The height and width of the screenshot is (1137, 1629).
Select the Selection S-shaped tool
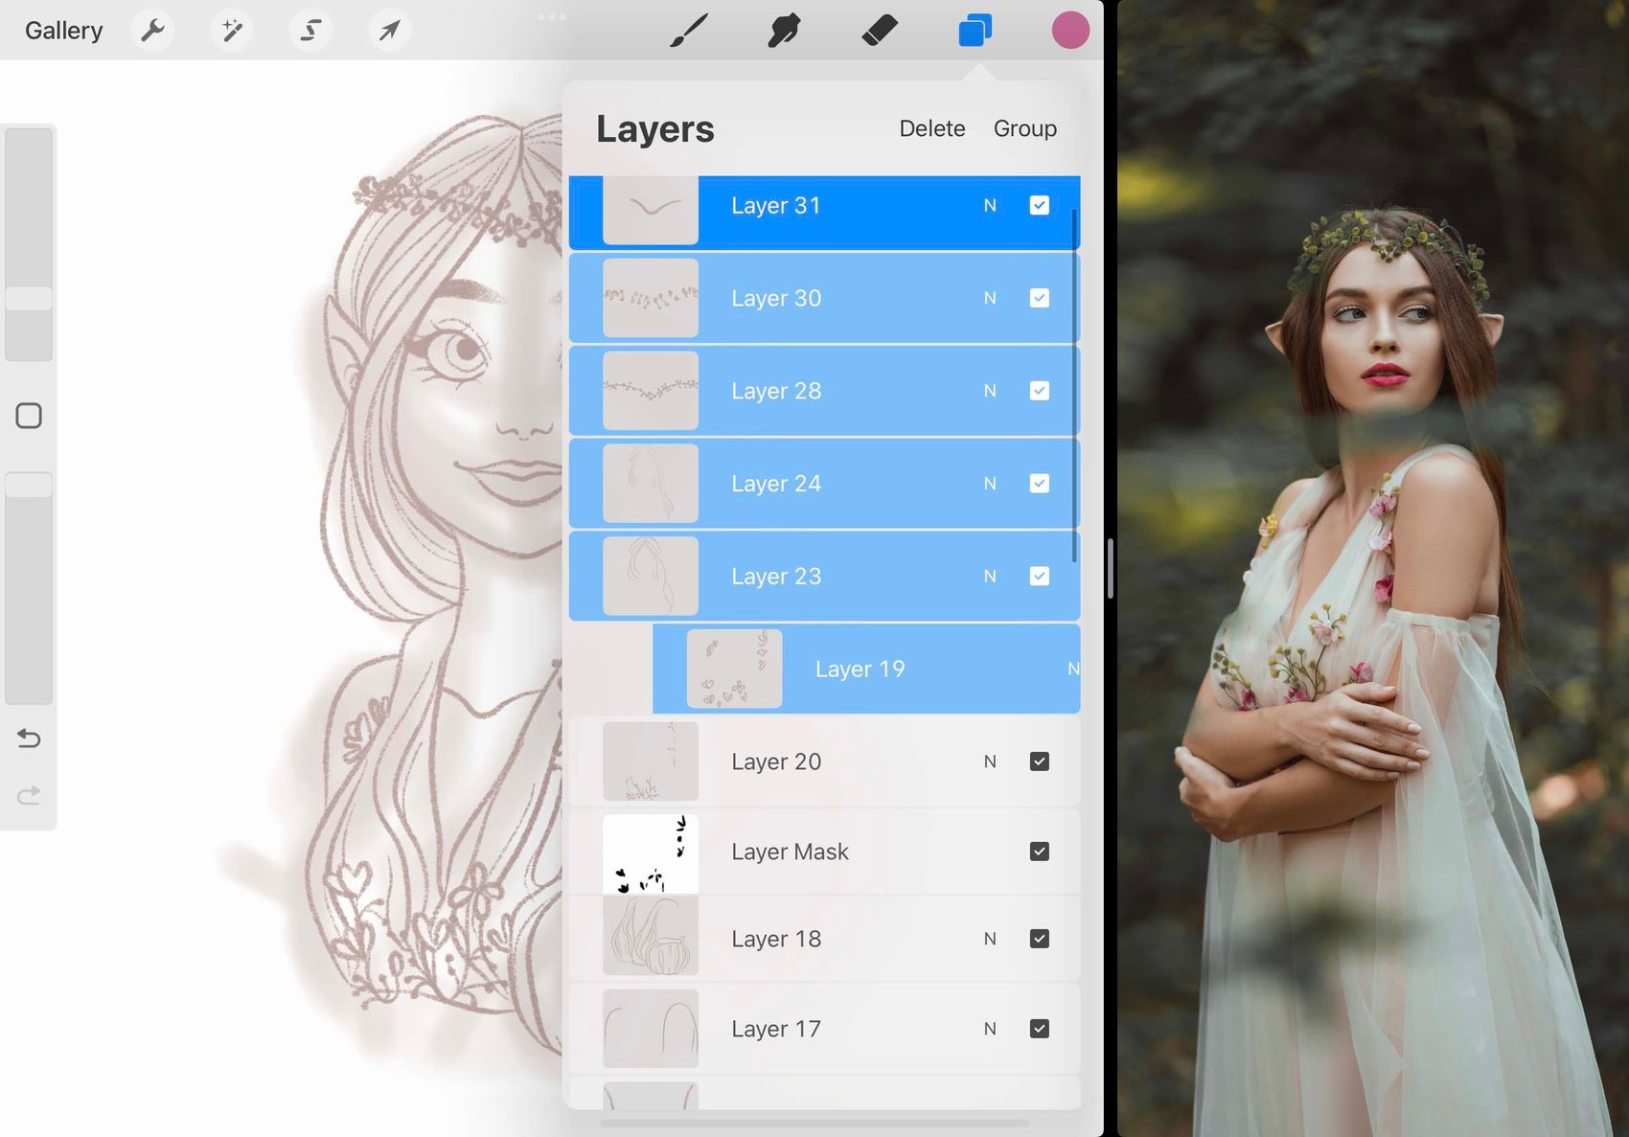(x=310, y=31)
